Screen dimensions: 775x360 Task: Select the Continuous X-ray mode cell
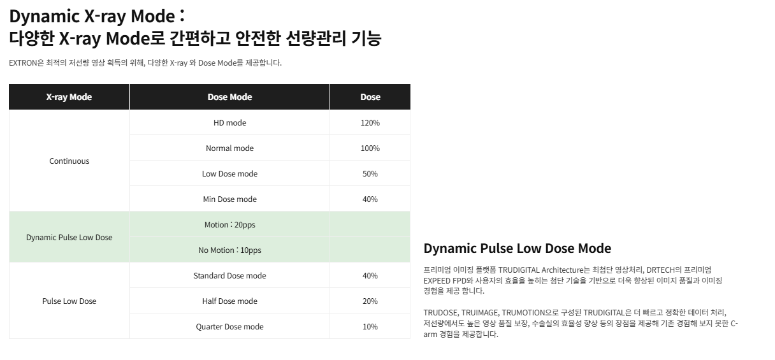[x=69, y=161]
